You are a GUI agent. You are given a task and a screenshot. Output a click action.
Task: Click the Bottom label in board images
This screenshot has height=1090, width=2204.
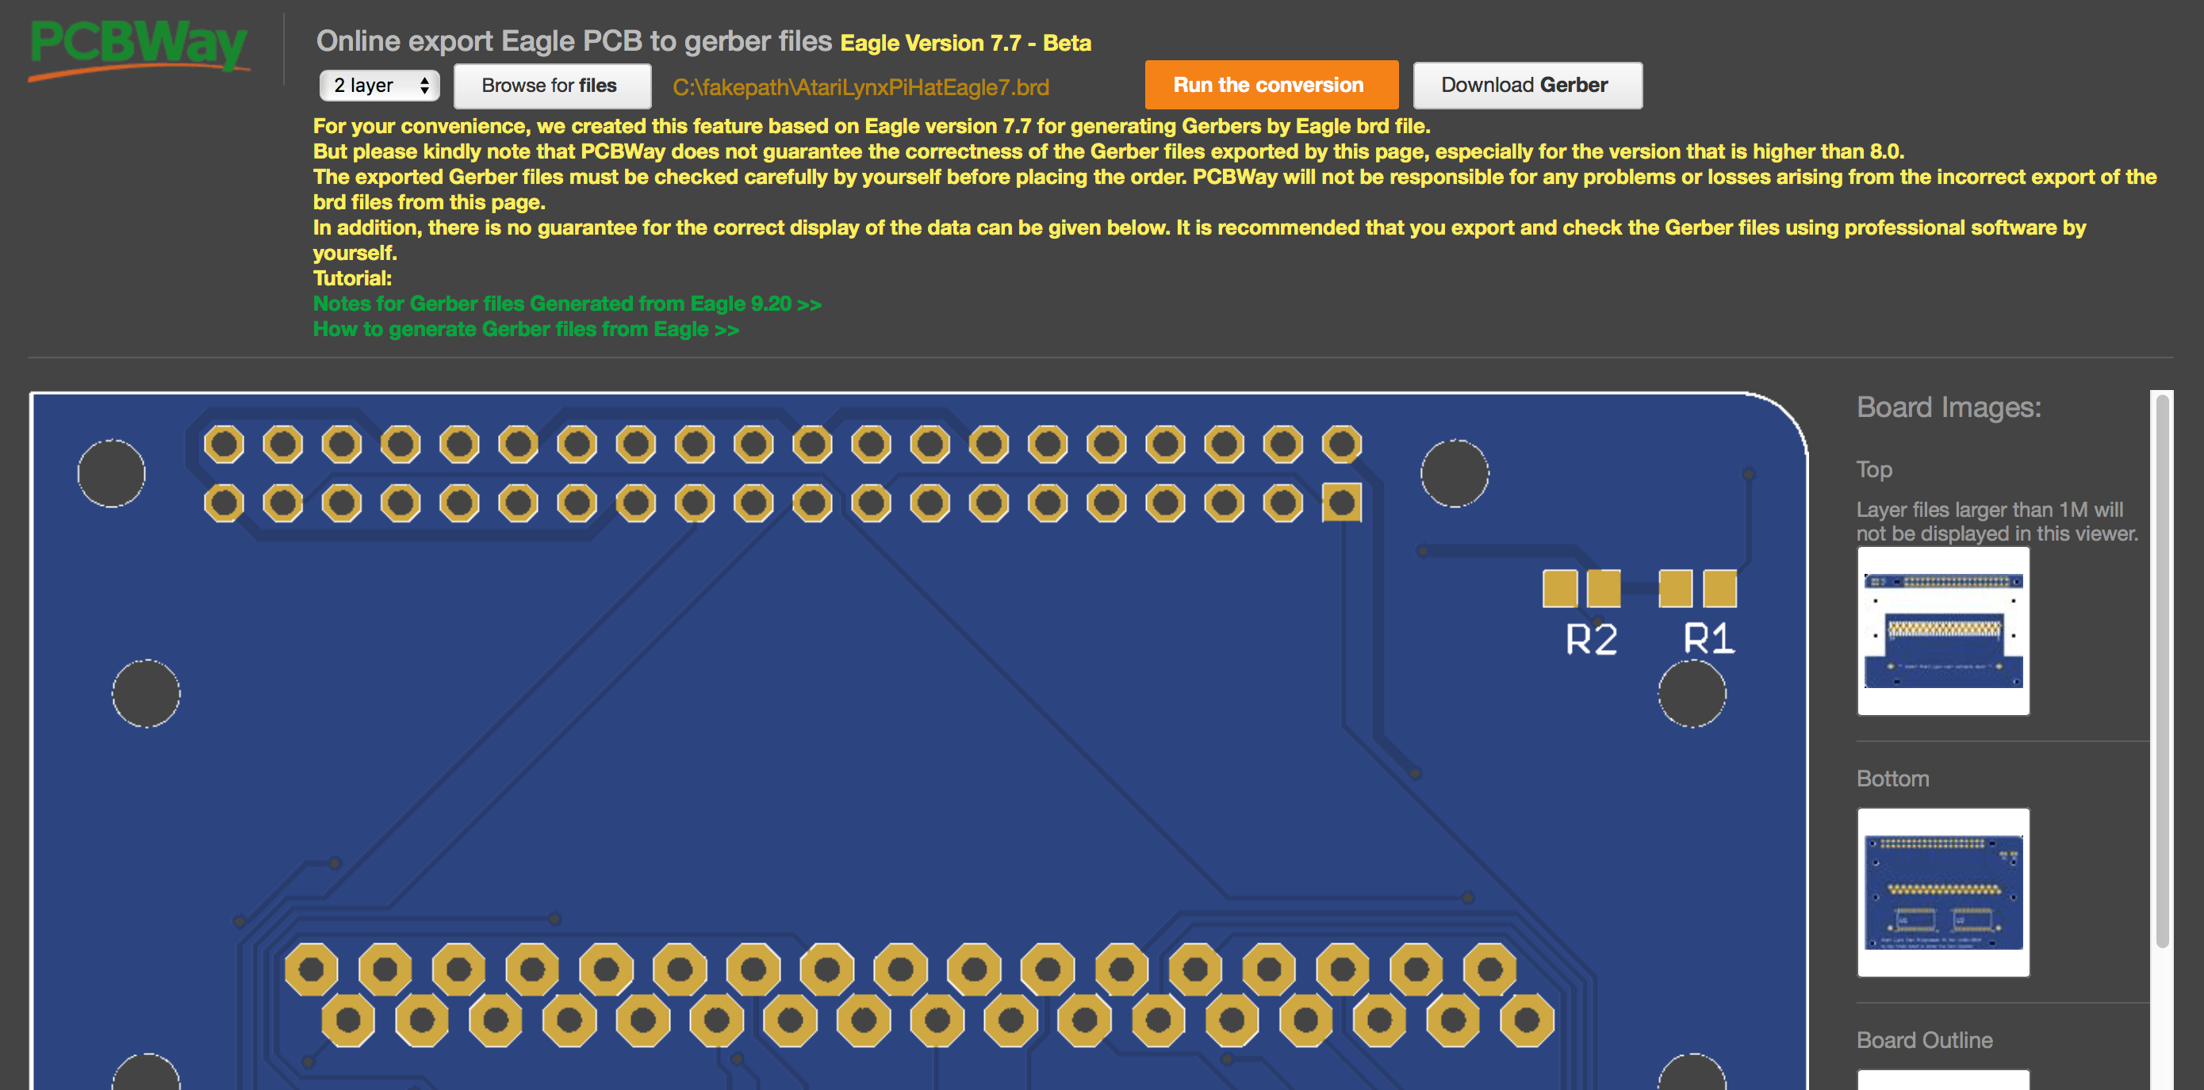[1892, 778]
